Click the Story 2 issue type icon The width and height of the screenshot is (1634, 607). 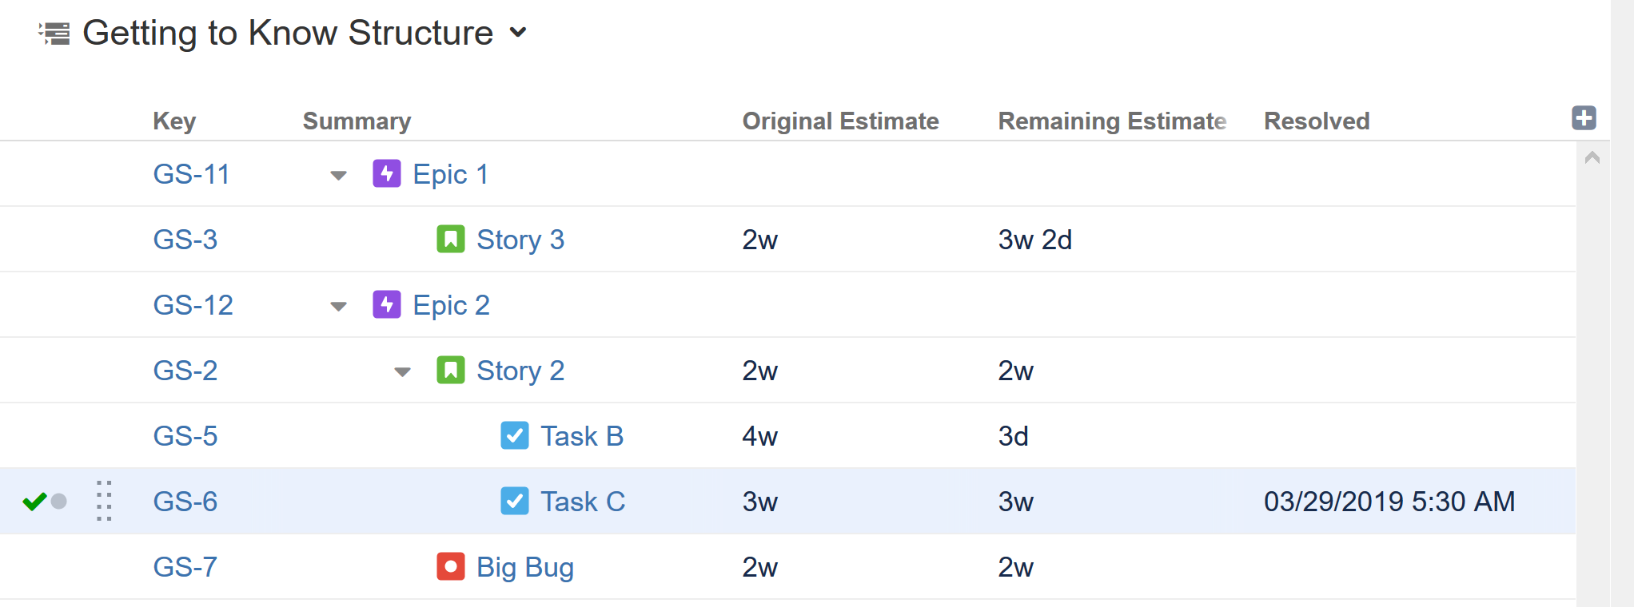click(451, 370)
